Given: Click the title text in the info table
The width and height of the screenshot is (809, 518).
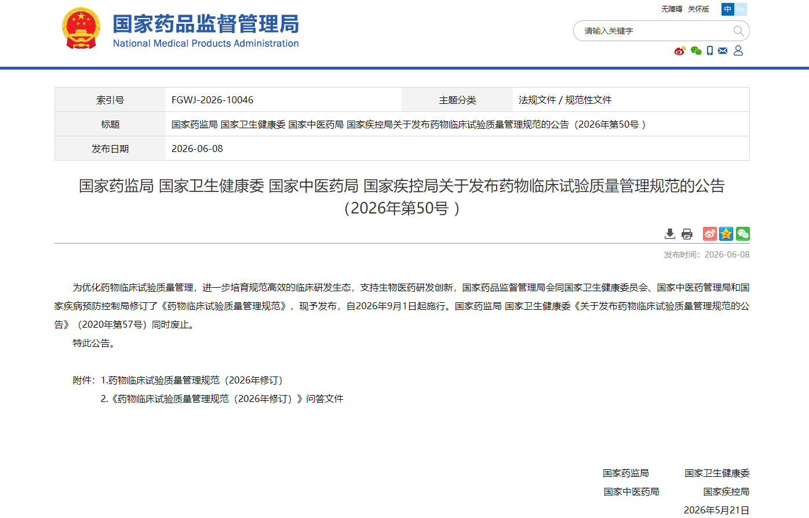Looking at the screenshot, I should click(409, 125).
